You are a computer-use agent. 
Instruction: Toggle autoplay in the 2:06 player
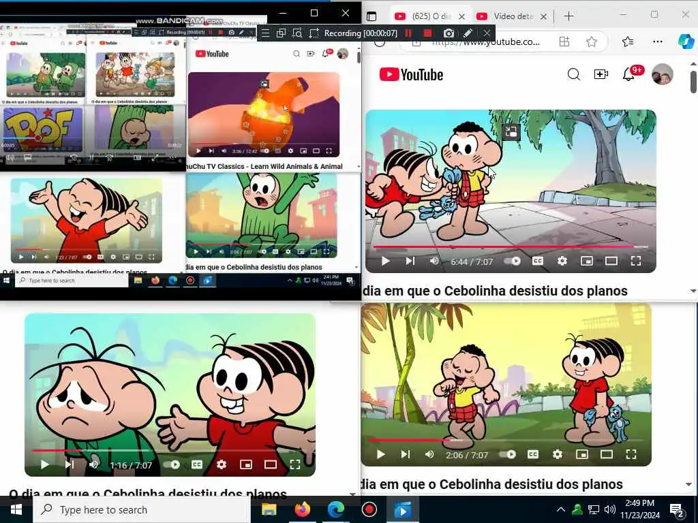point(507,454)
